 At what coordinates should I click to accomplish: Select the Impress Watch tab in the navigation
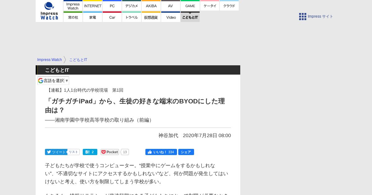point(73,5)
